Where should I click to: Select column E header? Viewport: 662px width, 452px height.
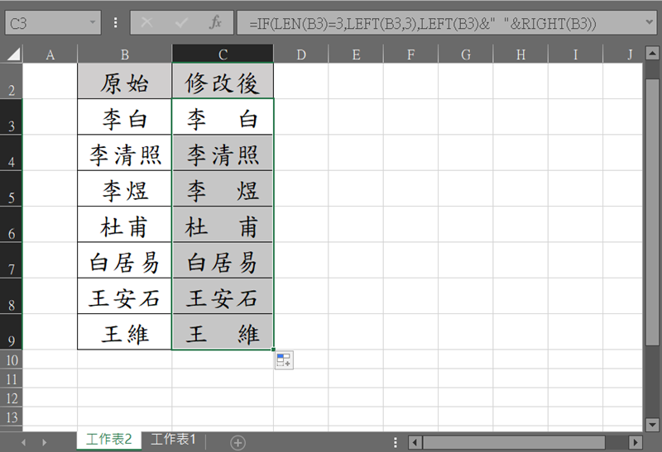[356, 55]
